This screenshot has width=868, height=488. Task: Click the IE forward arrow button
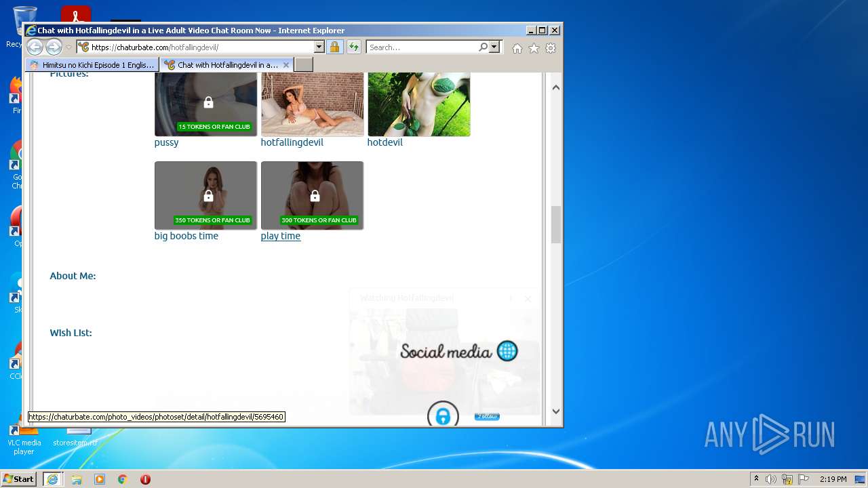[x=54, y=47]
